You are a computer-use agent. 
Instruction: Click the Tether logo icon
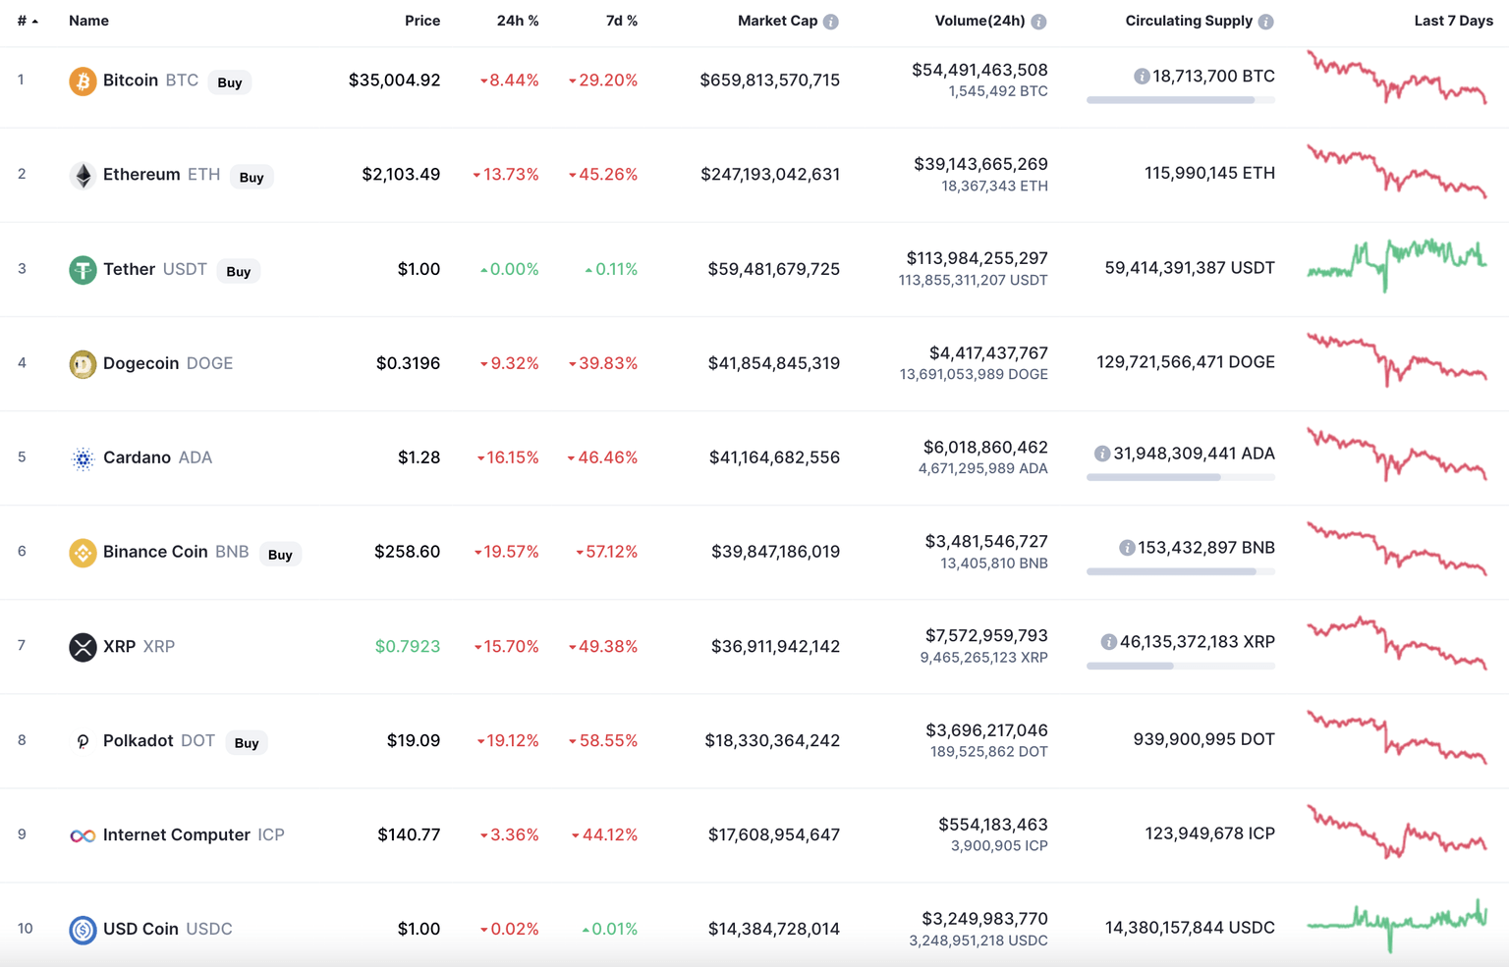point(83,269)
